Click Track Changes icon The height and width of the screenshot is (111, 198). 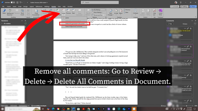click(111, 10)
